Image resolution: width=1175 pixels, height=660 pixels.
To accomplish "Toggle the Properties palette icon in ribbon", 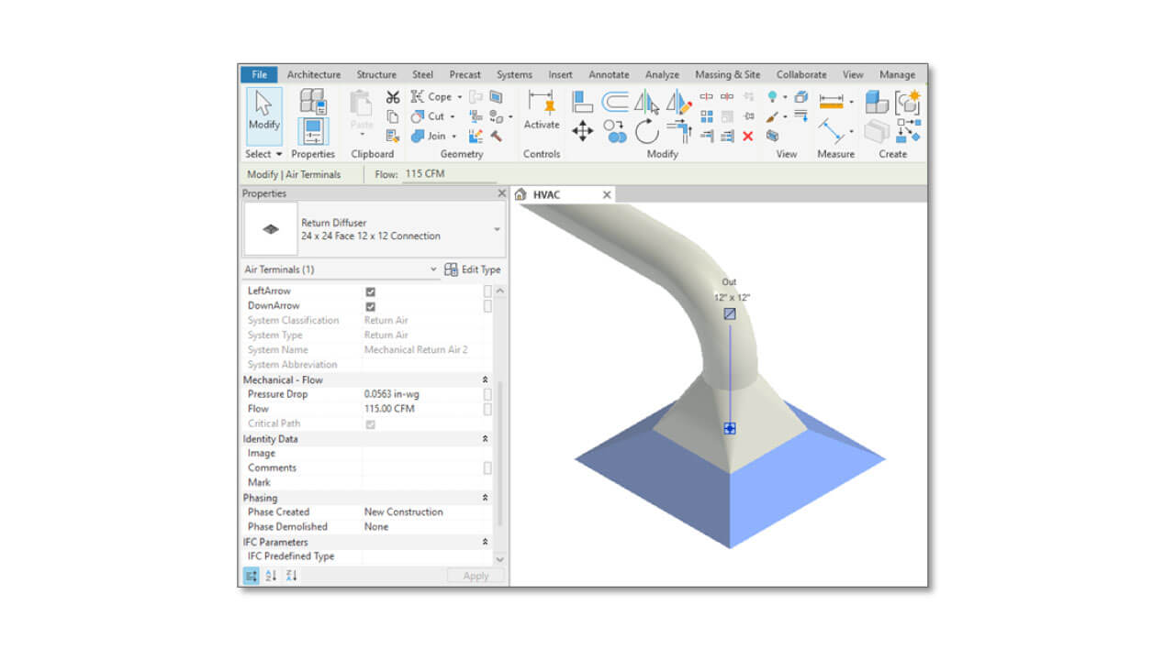I will tap(314, 131).
